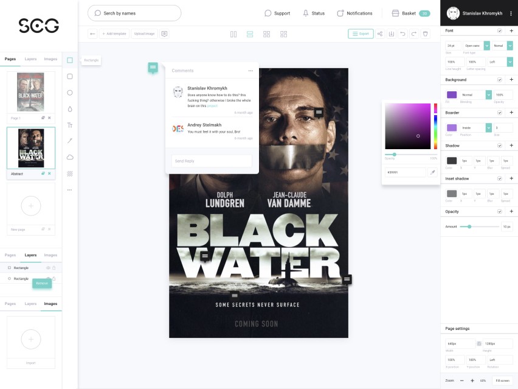
Task: Click the Send Reply input field
Action: 212,161
